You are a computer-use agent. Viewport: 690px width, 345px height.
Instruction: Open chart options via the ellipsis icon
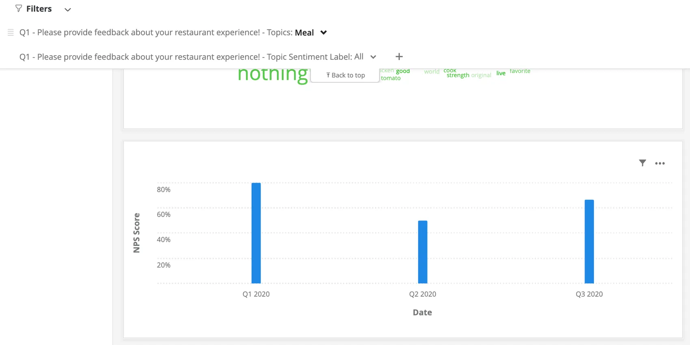660,163
